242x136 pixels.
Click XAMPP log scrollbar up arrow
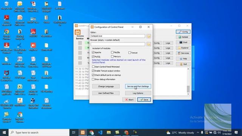(x=188, y=69)
